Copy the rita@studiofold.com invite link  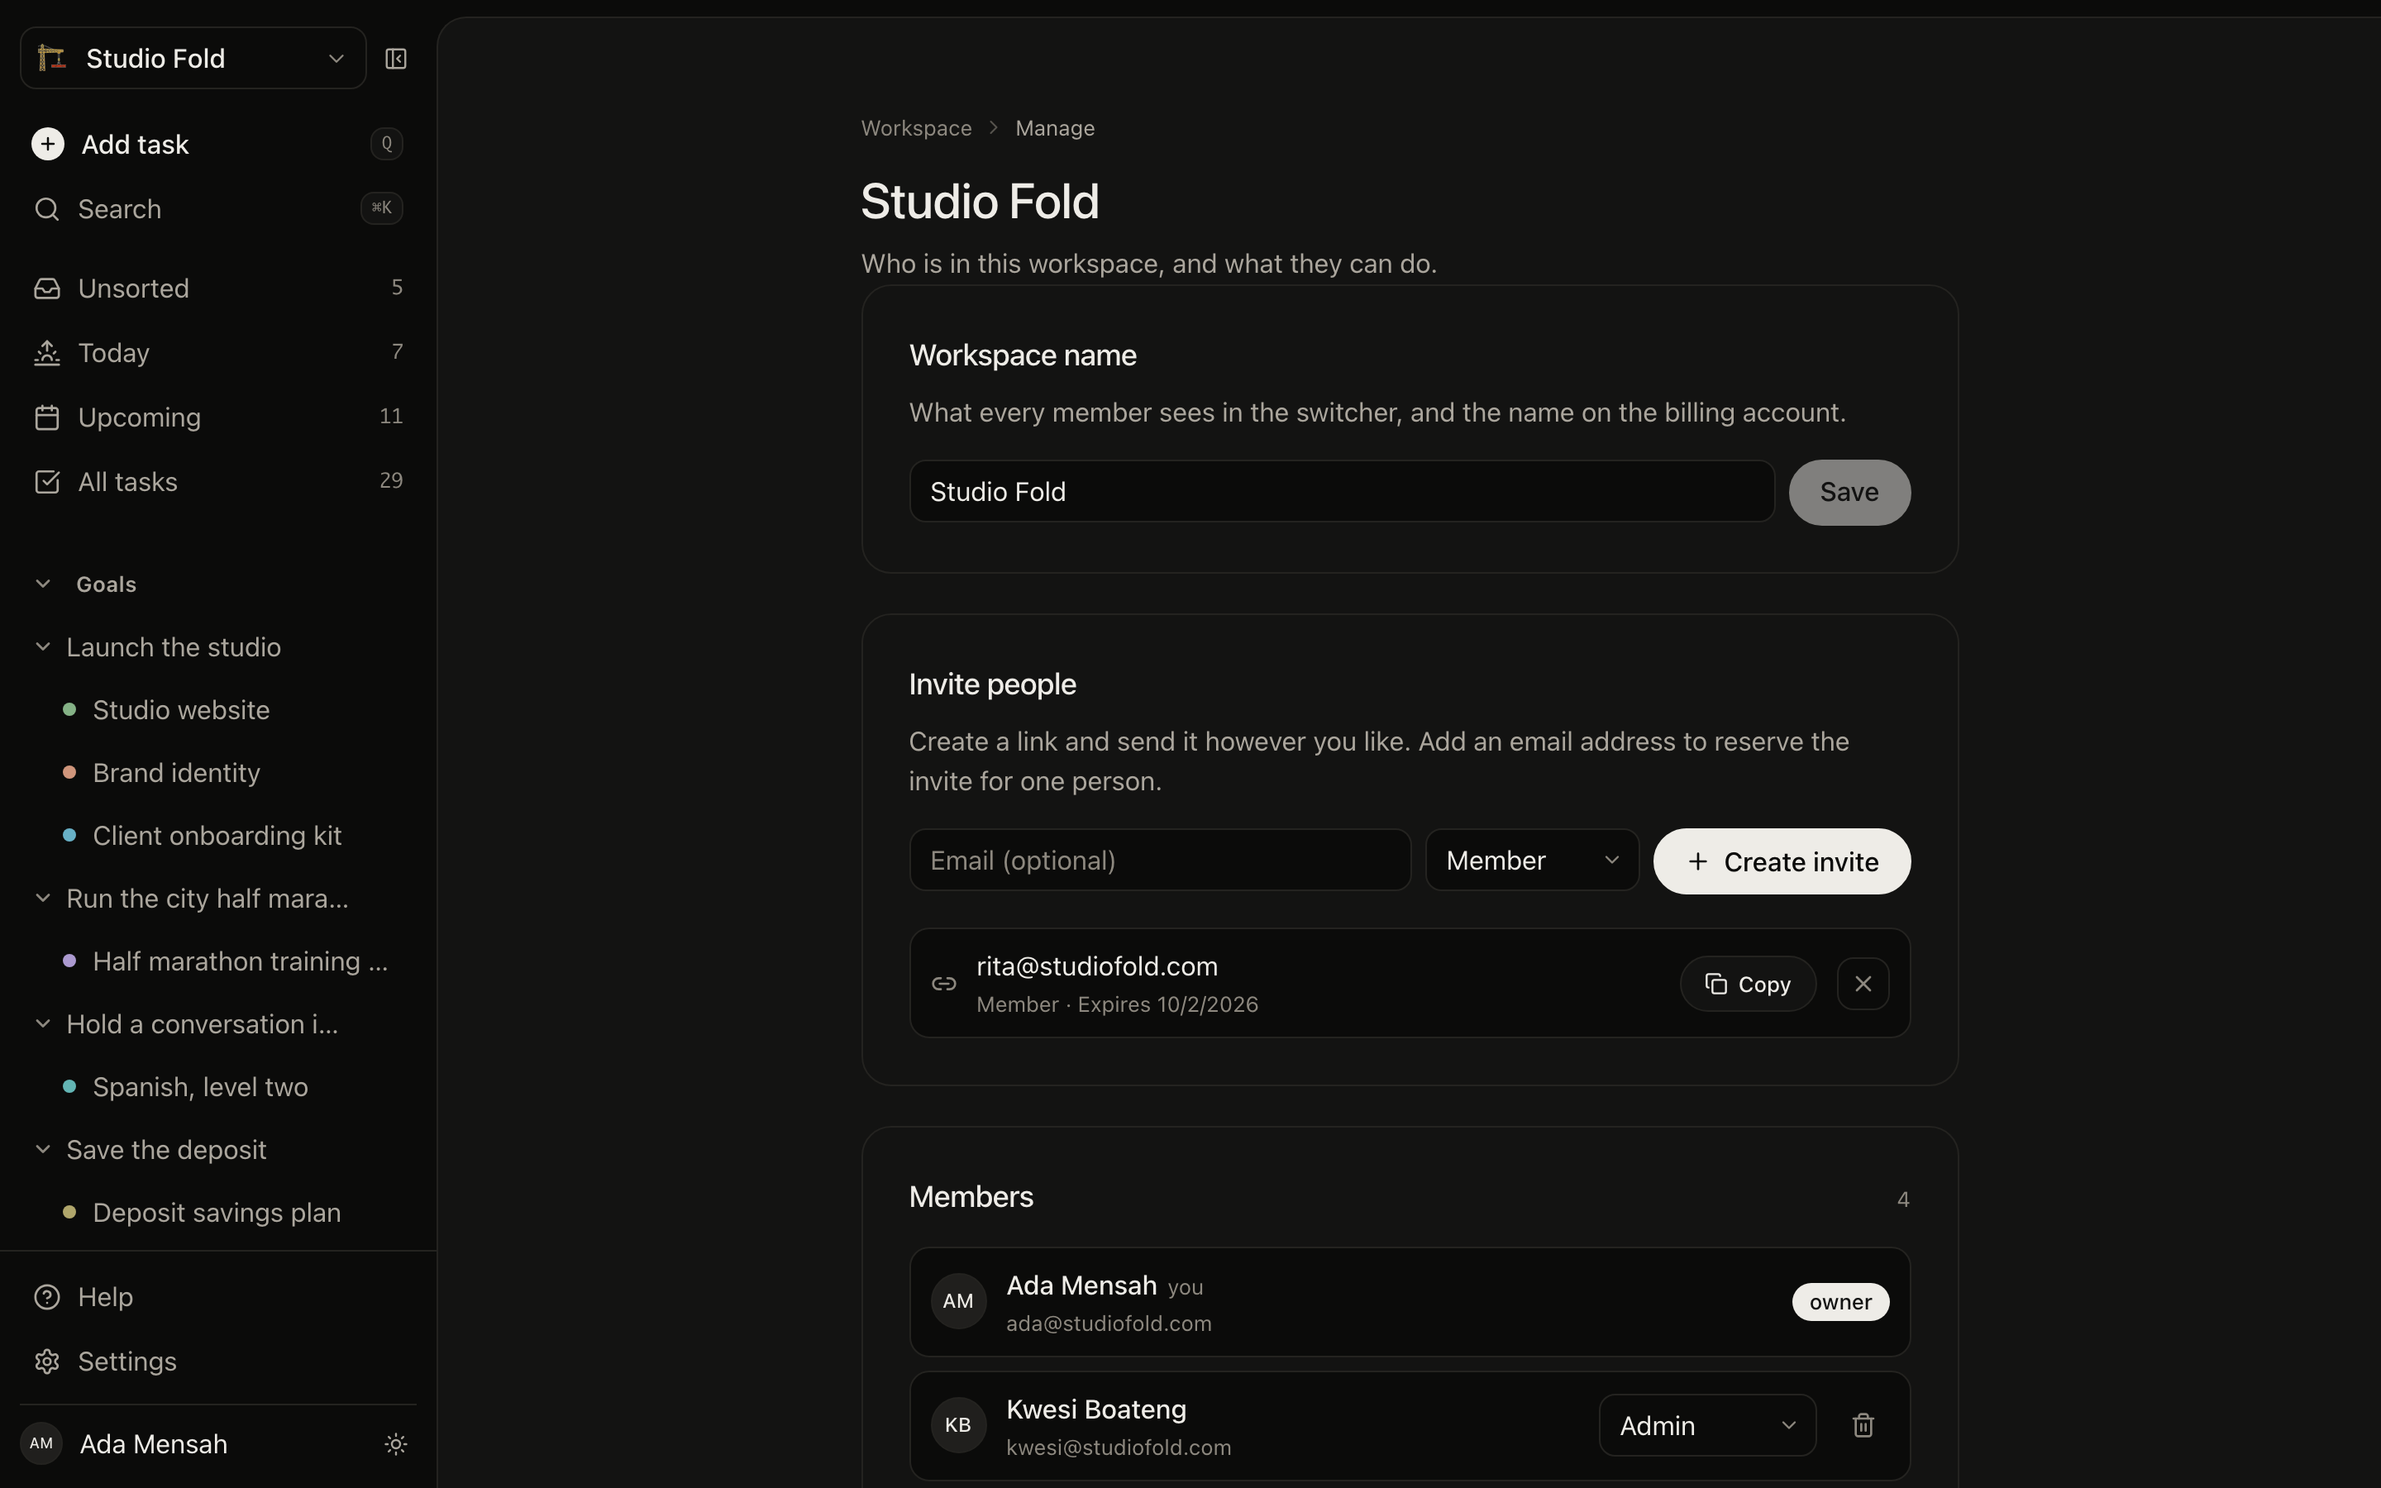click(1748, 984)
